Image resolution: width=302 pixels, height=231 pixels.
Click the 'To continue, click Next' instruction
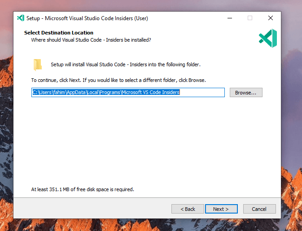tap(118, 80)
